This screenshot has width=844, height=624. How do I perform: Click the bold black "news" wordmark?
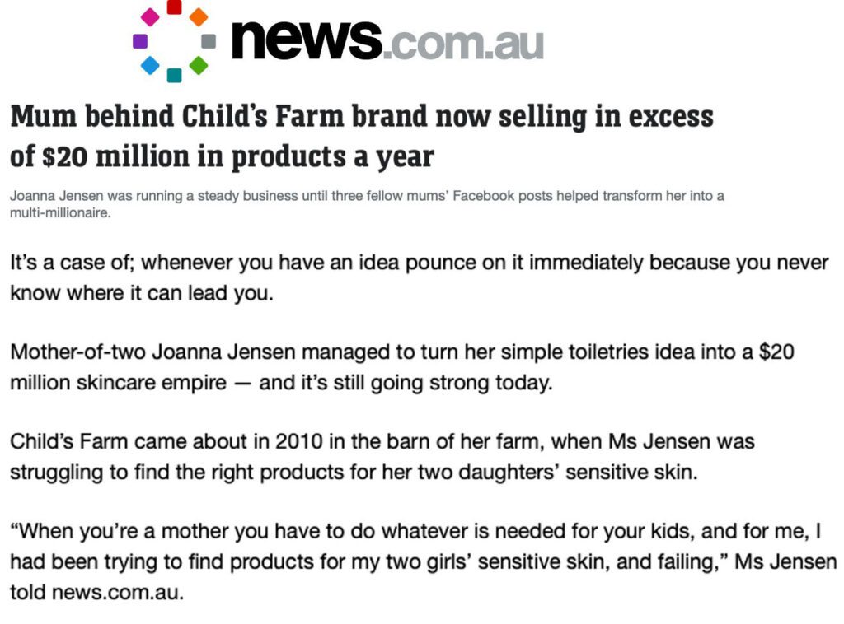tap(307, 40)
